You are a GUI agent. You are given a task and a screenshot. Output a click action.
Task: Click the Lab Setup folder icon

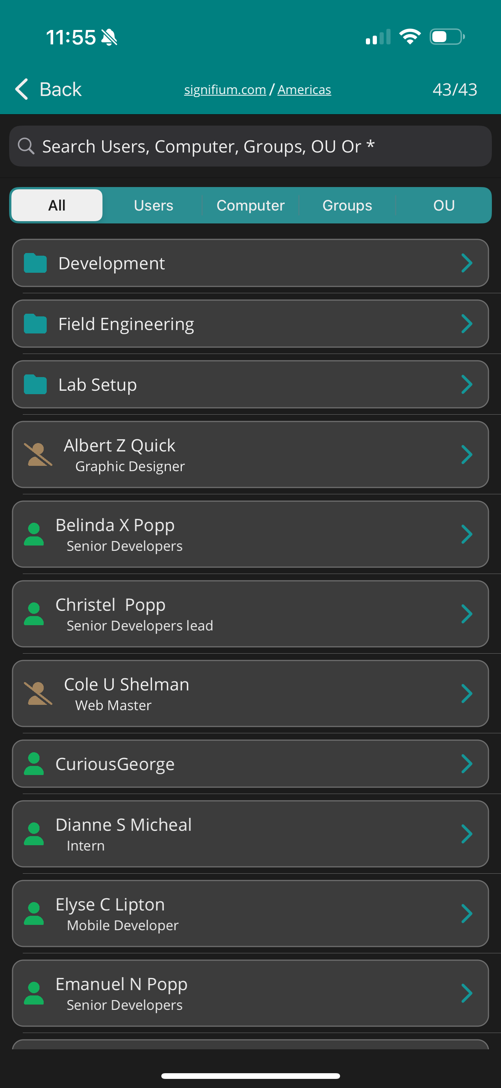(35, 385)
